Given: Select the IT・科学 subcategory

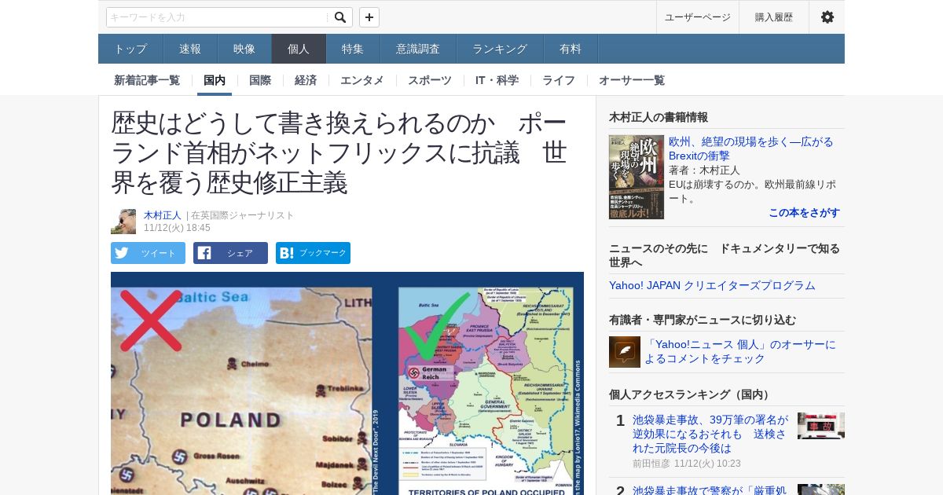Looking at the screenshot, I should coord(497,80).
